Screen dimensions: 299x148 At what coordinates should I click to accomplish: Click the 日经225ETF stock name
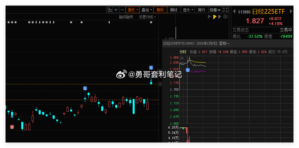coord(268,11)
